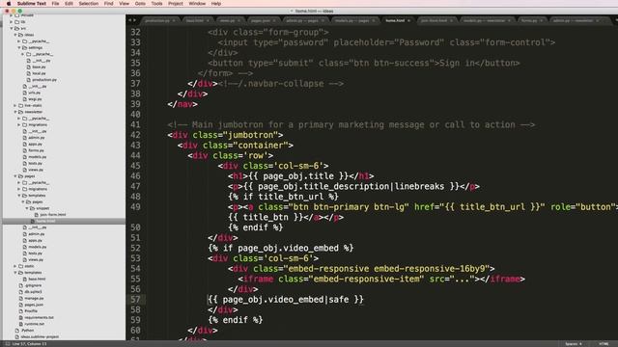618x347 pixels.
Task: Close the home.html tab
Action: 408,20
